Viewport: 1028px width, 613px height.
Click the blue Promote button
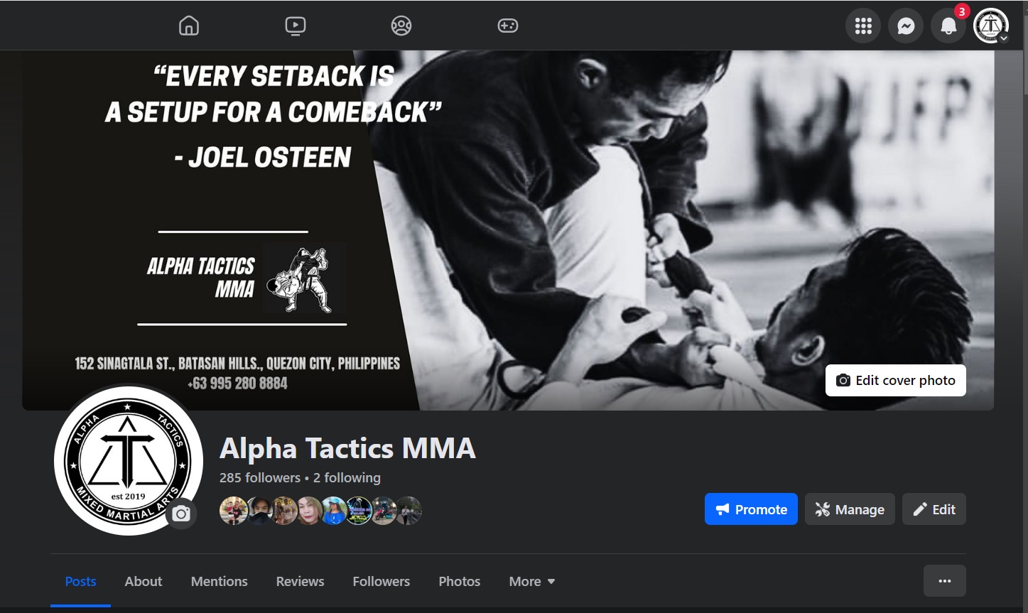751,509
